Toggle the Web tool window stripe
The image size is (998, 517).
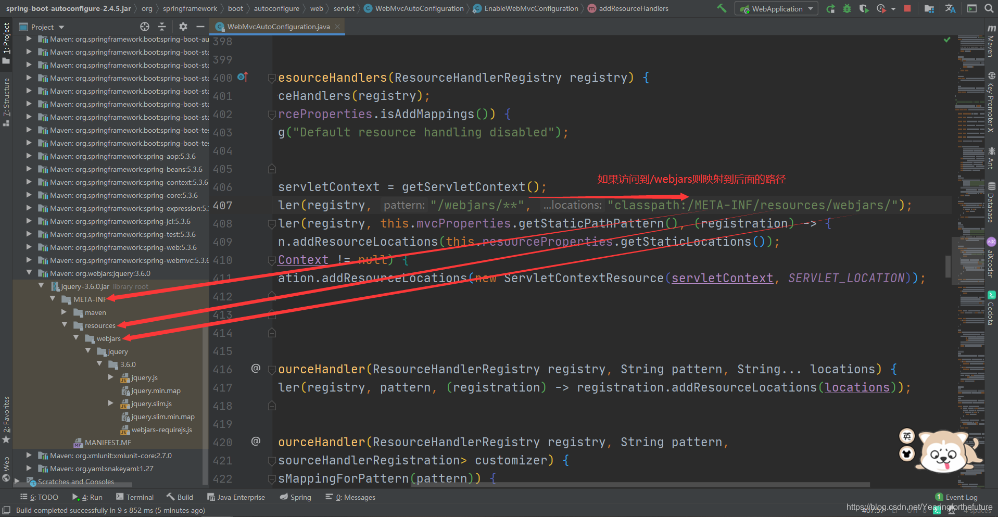pyautogui.click(x=6, y=469)
